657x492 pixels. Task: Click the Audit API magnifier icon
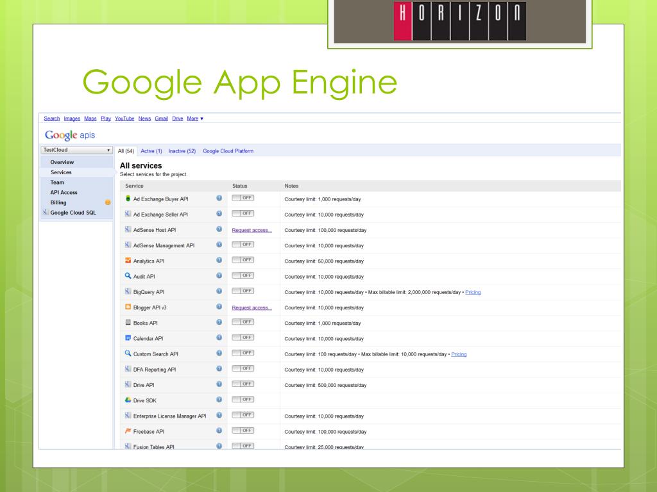pos(128,275)
